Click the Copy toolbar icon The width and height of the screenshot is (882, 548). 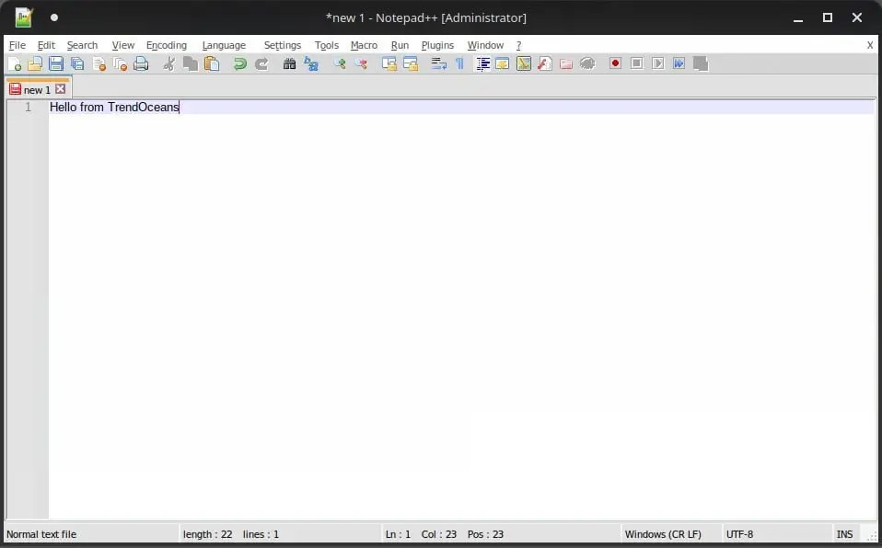(191, 63)
